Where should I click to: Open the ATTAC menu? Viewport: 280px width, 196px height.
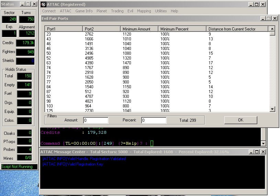(66, 11)
